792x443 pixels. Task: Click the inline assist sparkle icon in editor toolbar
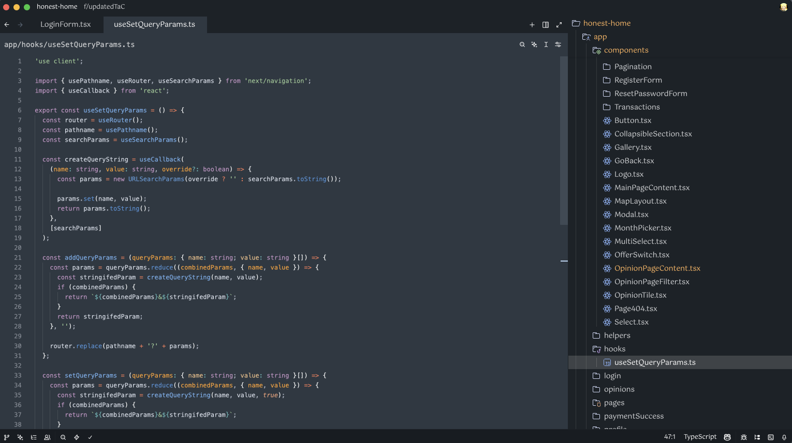[534, 44]
